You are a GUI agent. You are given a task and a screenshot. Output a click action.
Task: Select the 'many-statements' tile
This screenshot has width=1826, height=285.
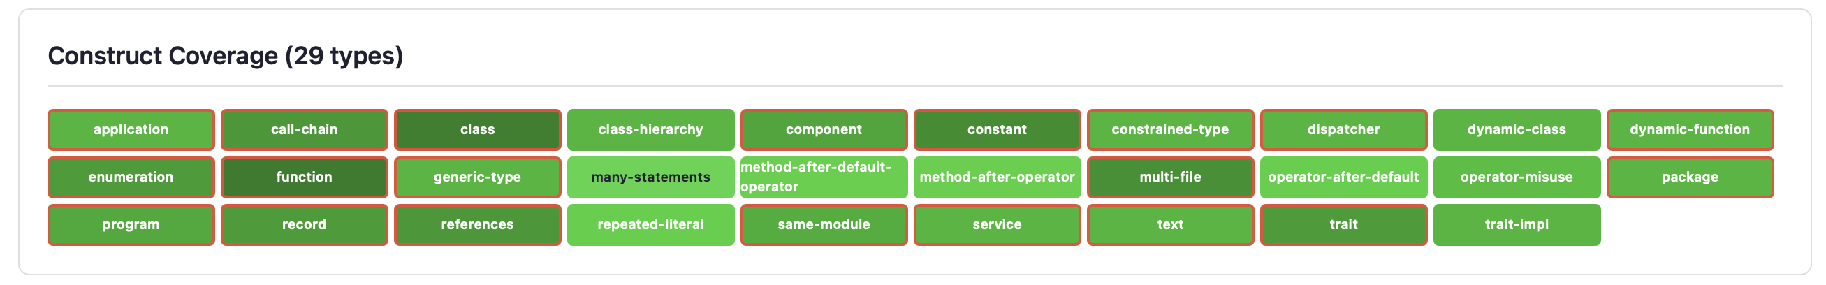tap(650, 177)
